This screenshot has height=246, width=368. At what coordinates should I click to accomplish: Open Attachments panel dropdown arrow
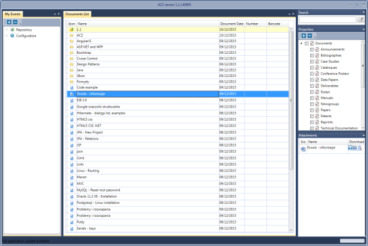pyautogui.click(x=363, y=136)
